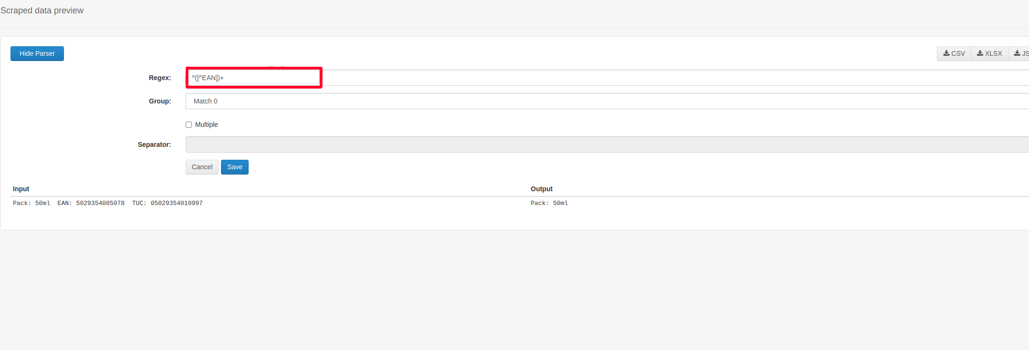Click the EAN number 5029354005078 in Input

coord(100,203)
